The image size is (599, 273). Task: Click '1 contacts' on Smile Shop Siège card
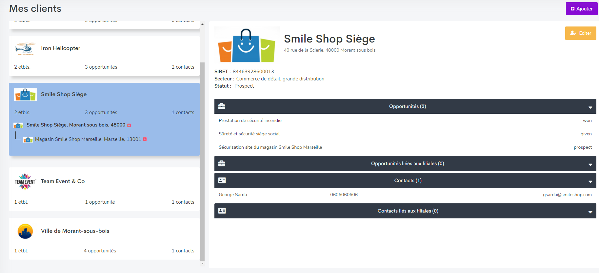[x=183, y=112]
